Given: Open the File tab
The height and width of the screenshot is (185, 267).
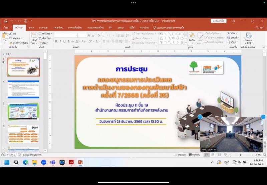Looking at the screenshot, I should pyautogui.click(x=6, y=28).
